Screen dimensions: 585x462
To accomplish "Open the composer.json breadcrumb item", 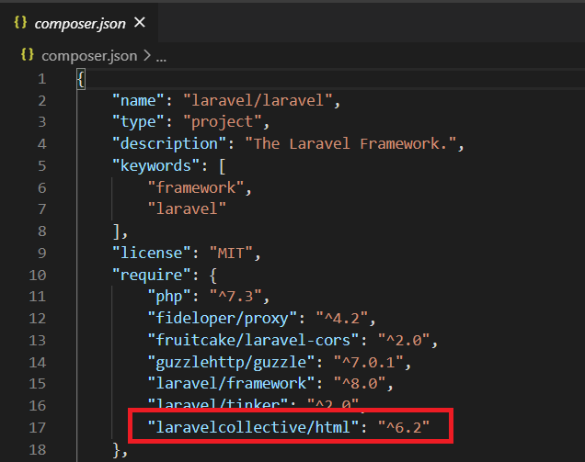I will pos(88,55).
